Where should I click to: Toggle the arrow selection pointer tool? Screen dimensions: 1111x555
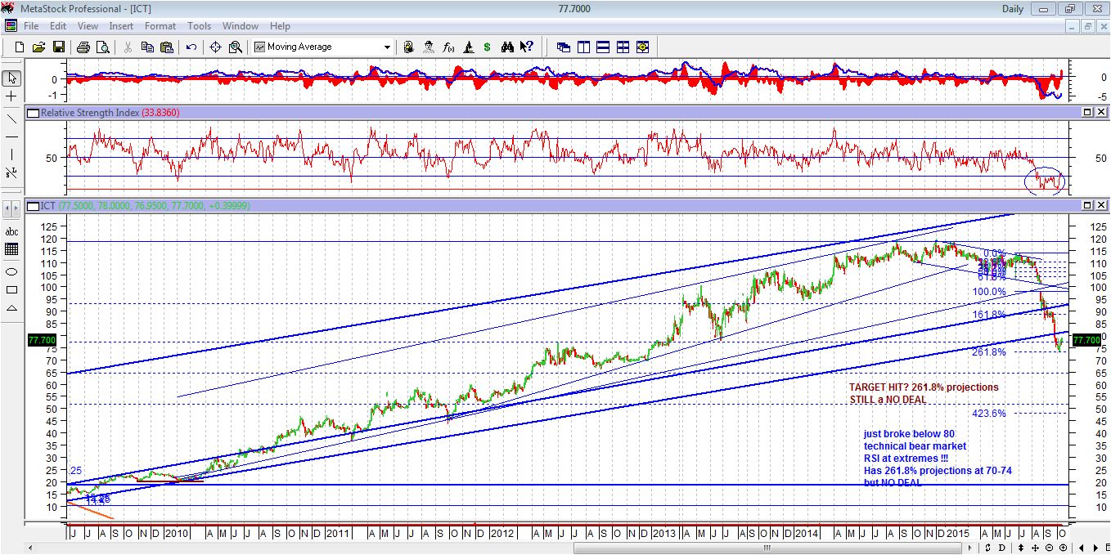point(10,78)
